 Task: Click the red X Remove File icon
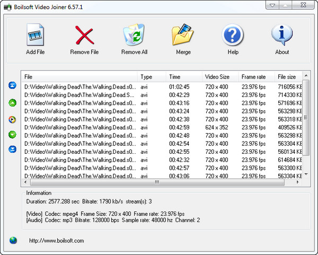(x=84, y=35)
